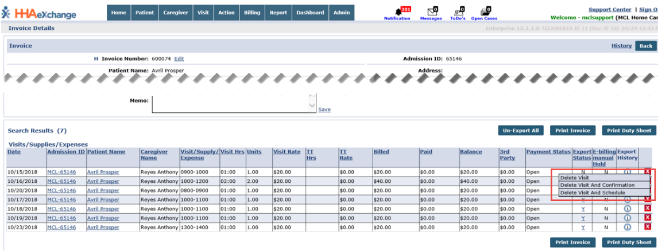Open the ToDo's icon
658x251 pixels.
[x=458, y=11]
